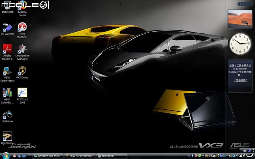Switch to the 程式和功能 taskbar button

[112, 156]
